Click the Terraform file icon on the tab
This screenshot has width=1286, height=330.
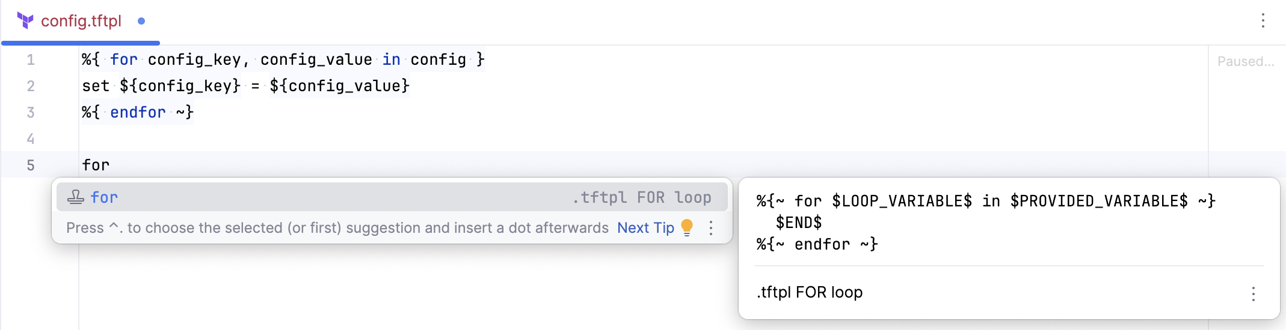(25, 21)
